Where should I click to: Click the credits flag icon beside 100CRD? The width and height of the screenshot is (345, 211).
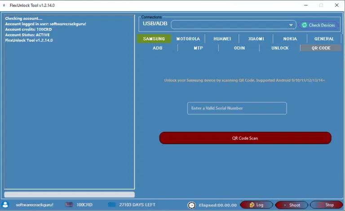69,205
